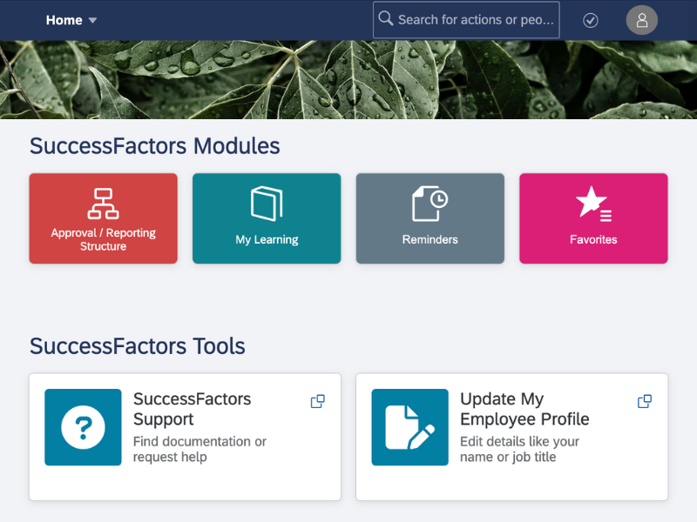697x522 pixels.
Task: Open the Approval / Reporting Structure tile
Action: click(103, 218)
